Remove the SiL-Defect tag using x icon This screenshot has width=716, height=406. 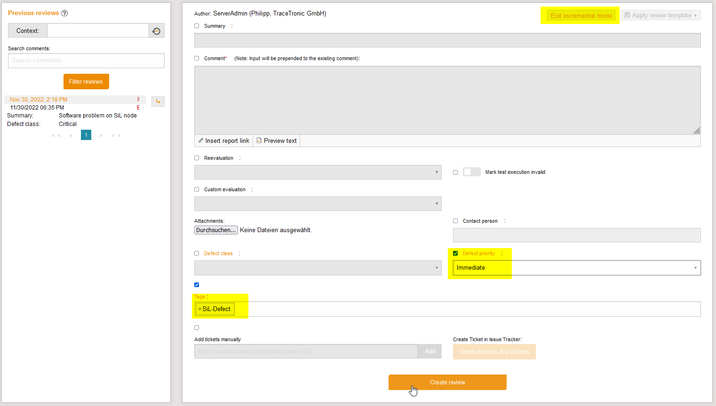[x=199, y=309]
